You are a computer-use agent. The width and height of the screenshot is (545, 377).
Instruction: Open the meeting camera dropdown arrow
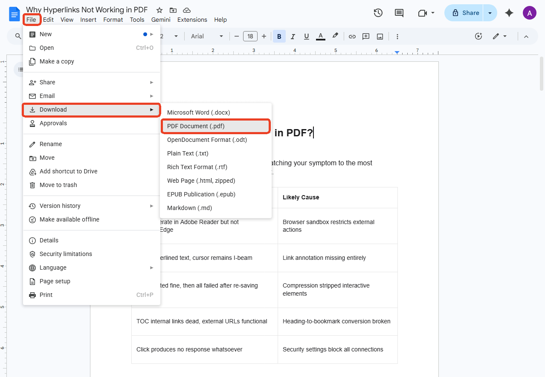(x=433, y=13)
